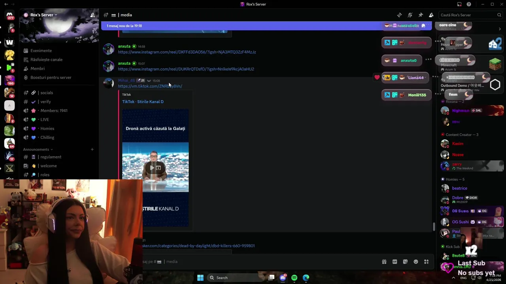The image size is (506, 284).
Task: Collapse the Announcements category
Action: (38, 149)
